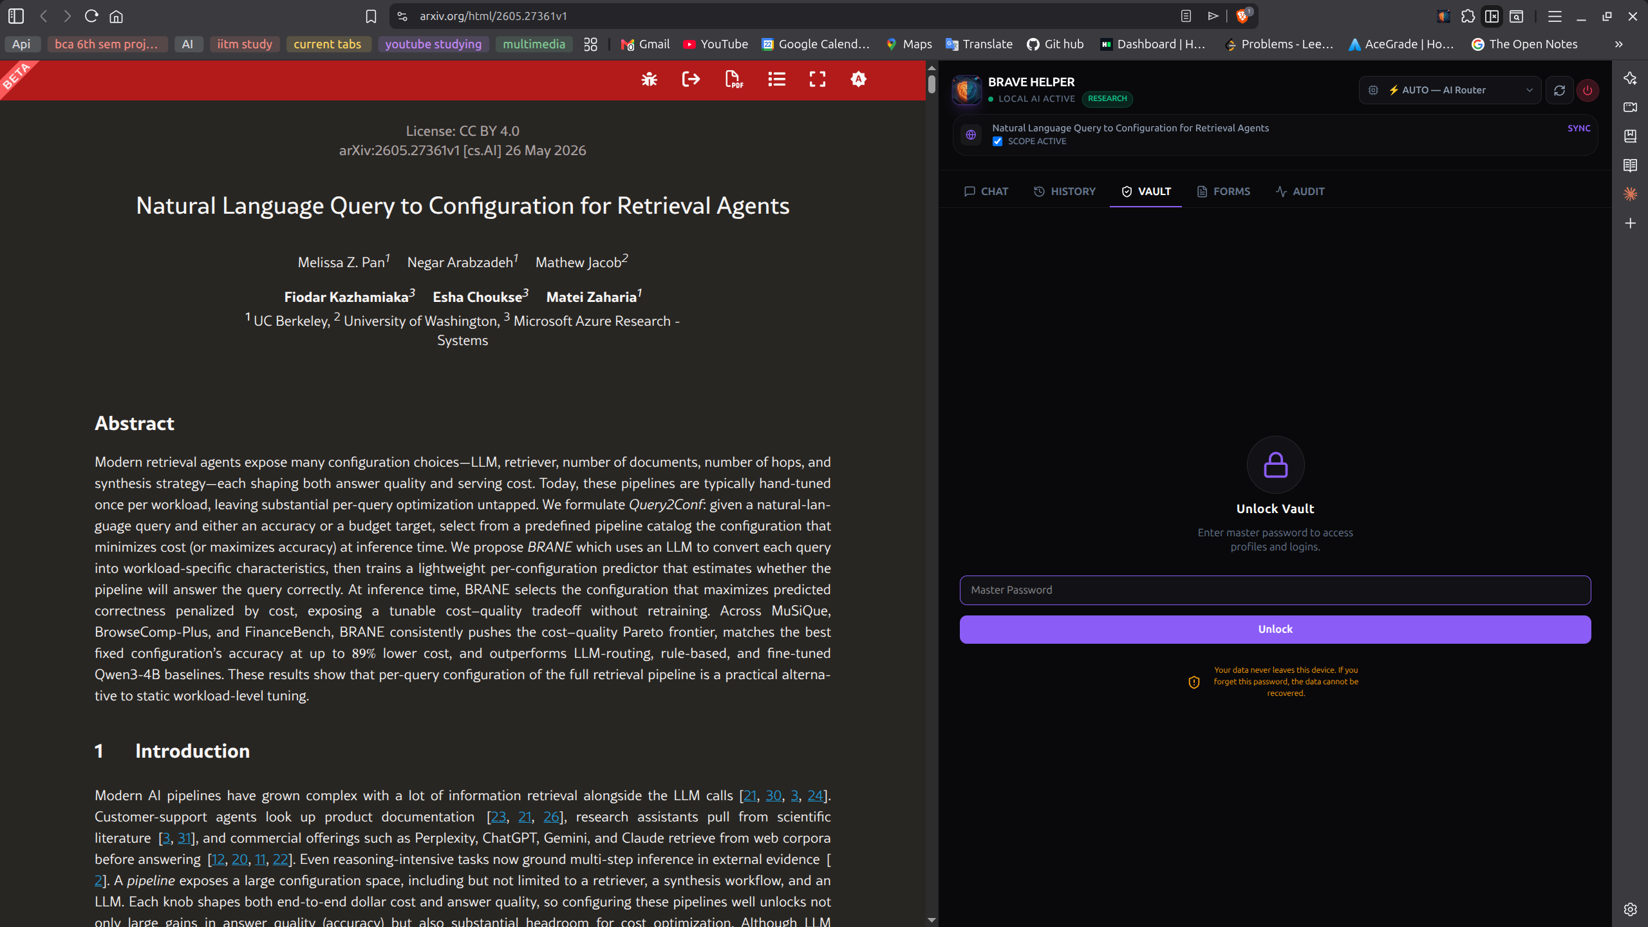Click the globe icon beside page title
This screenshot has width=1648, height=927.
pos(971,135)
